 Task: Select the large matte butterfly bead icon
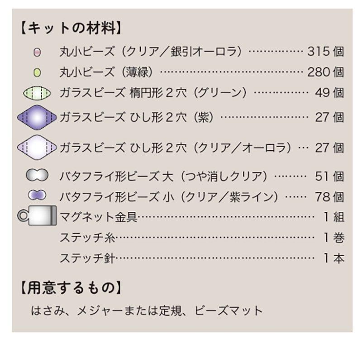pos(37,176)
